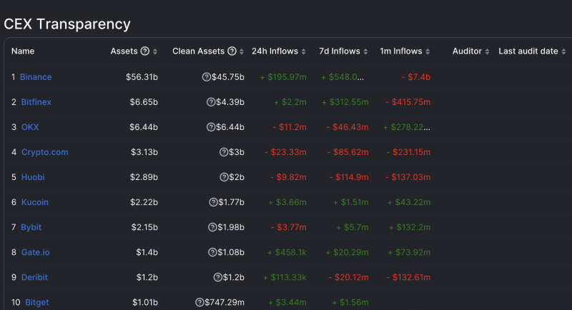Image resolution: width=572 pixels, height=310 pixels.
Task: Open the Bybit exchange link
Action: 31,227
